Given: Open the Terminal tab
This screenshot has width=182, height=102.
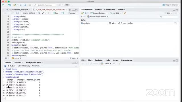Looking at the screenshot, I should (17, 62).
